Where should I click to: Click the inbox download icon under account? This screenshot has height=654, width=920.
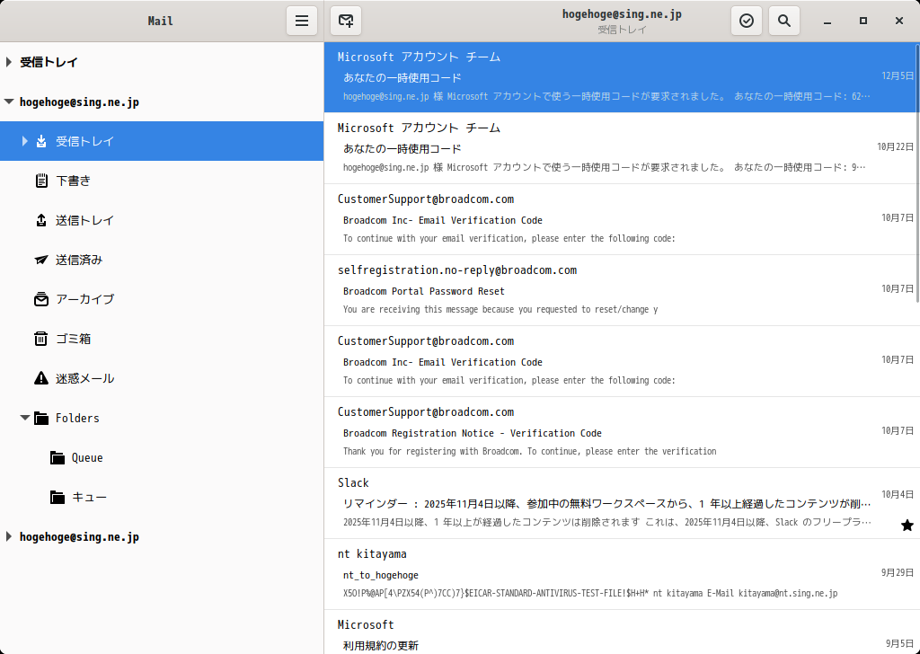click(41, 141)
